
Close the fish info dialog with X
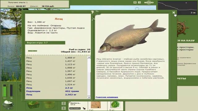tap(174, 13)
